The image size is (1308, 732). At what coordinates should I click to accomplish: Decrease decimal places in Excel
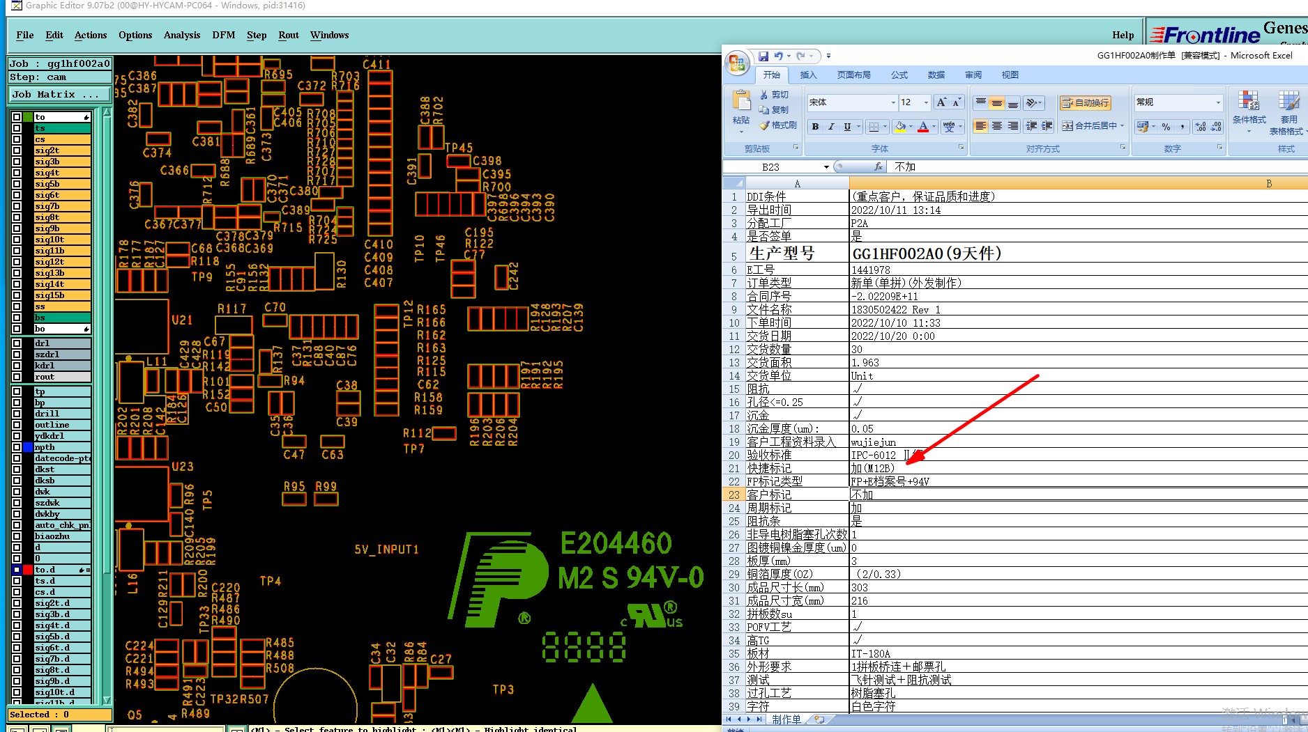[1217, 127]
